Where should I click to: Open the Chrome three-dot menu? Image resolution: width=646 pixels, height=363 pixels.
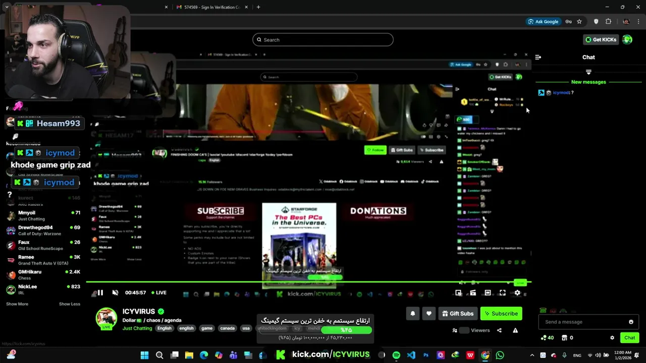[638, 22]
